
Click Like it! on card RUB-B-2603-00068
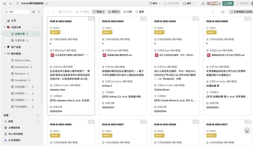tap(159, 136)
